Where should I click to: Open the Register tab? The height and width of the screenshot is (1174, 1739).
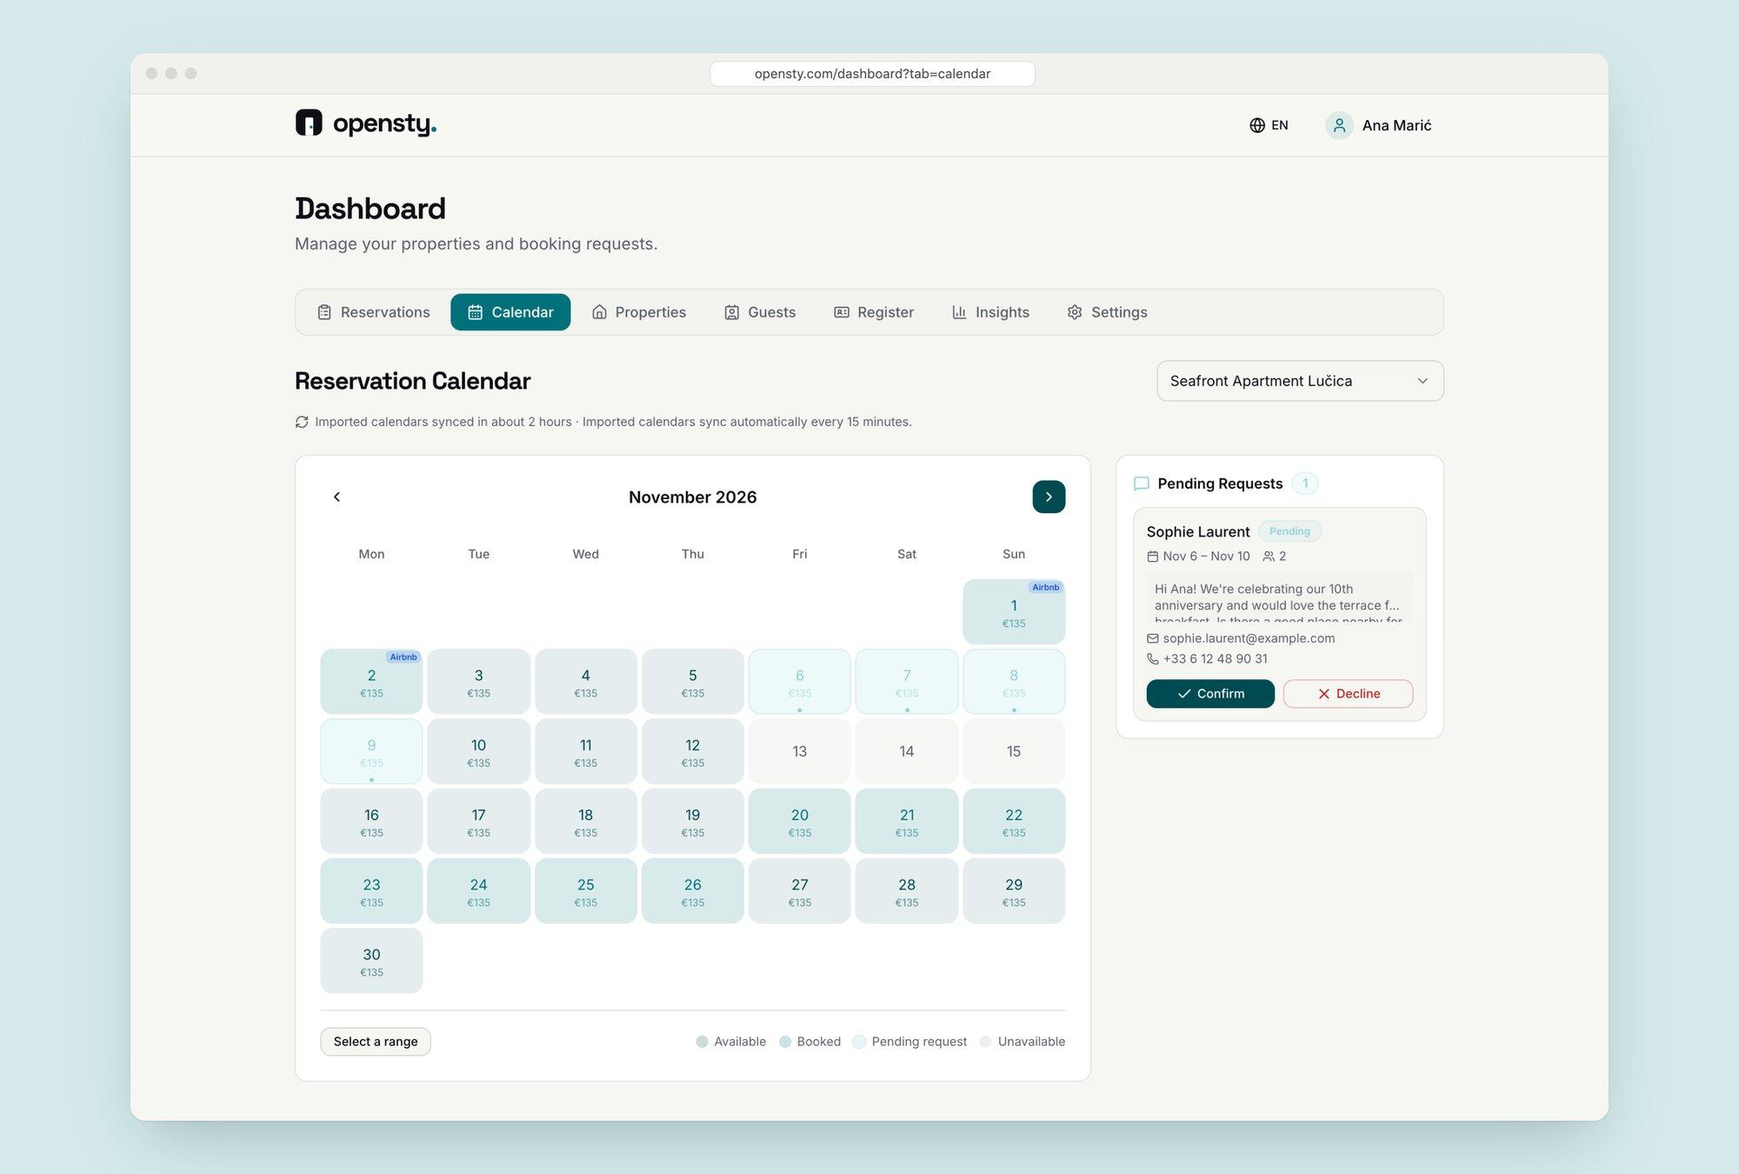(x=874, y=312)
